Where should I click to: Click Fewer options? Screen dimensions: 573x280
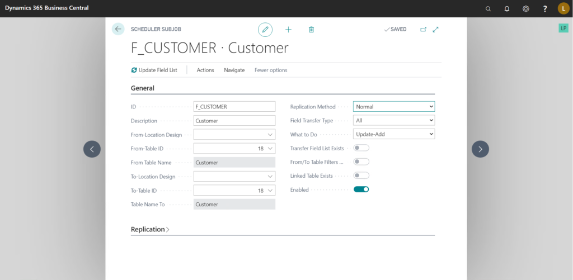271,70
